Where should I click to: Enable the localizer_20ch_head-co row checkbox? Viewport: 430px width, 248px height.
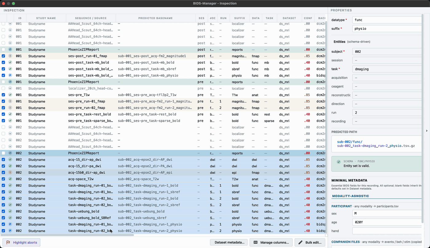click(x=3, y=89)
